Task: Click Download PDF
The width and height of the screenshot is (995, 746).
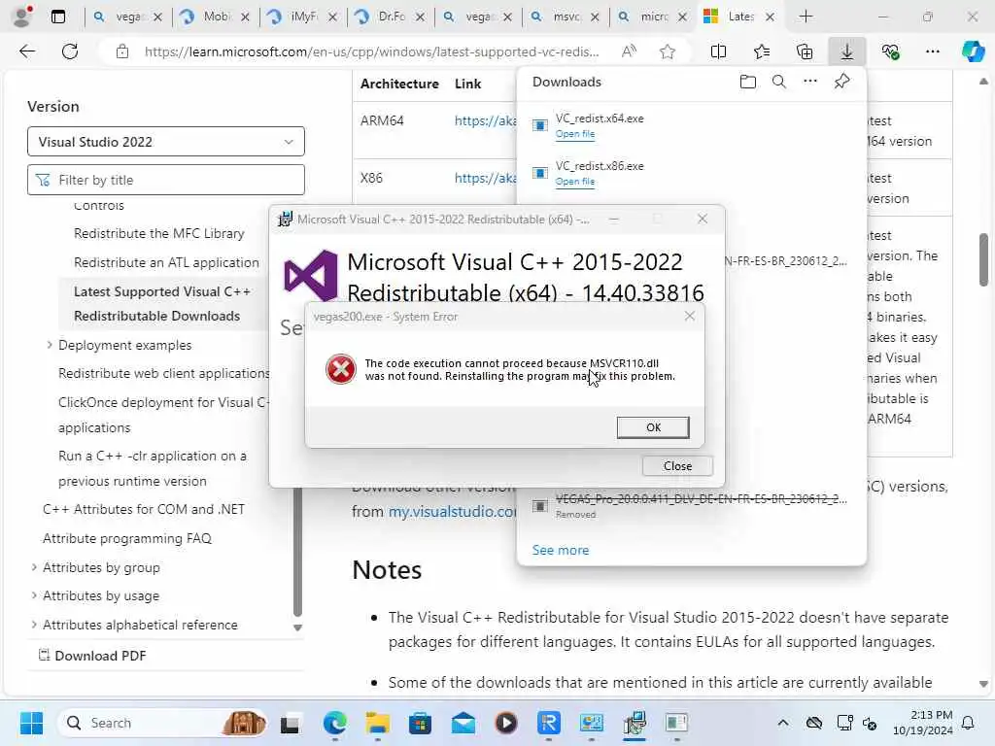Action: 92,656
